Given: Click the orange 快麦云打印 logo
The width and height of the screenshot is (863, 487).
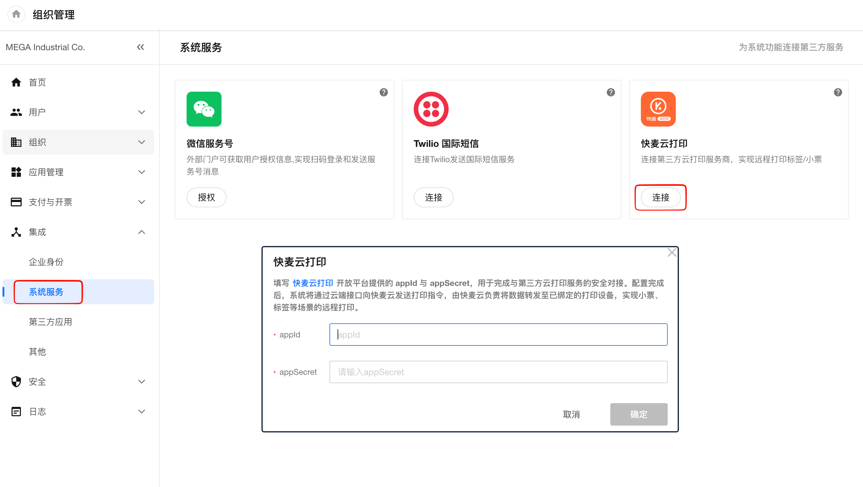Looking at the screenshot, I should tap(658, 109).
